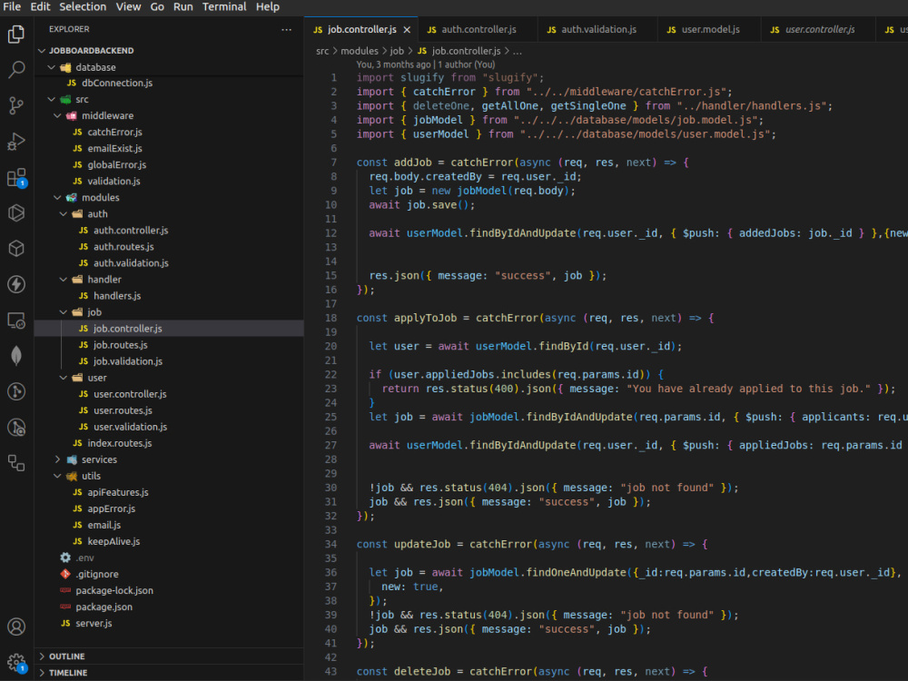Open Explorer more actions ellipsis
This screenshot has height=681, width=908.
tap(286, 29)
